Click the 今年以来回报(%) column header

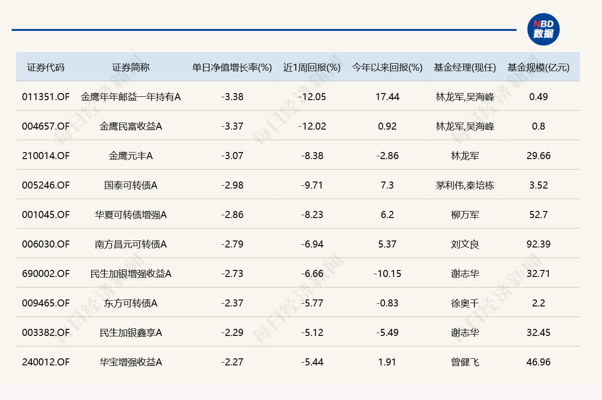click(x=387, y=67)
